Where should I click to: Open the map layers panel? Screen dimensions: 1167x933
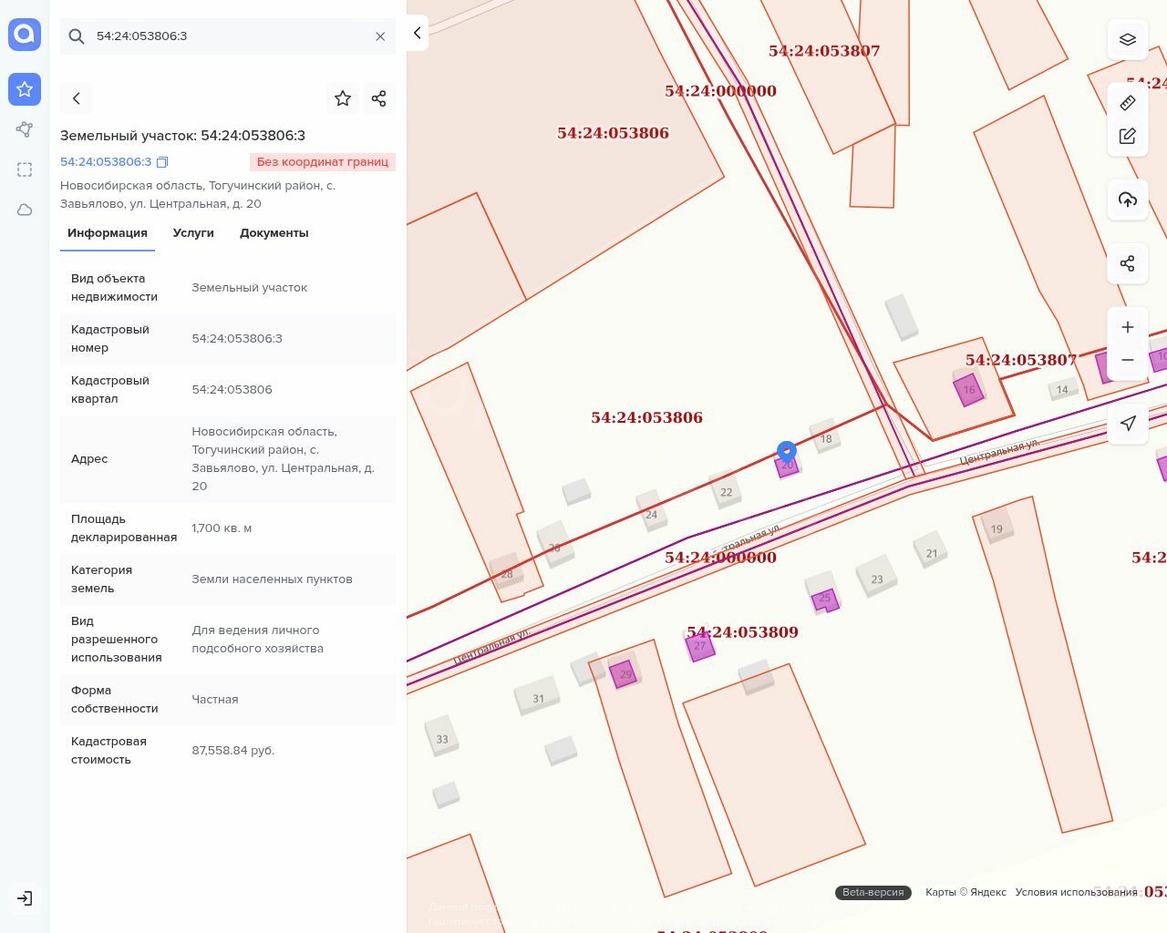pos(1127,39)
